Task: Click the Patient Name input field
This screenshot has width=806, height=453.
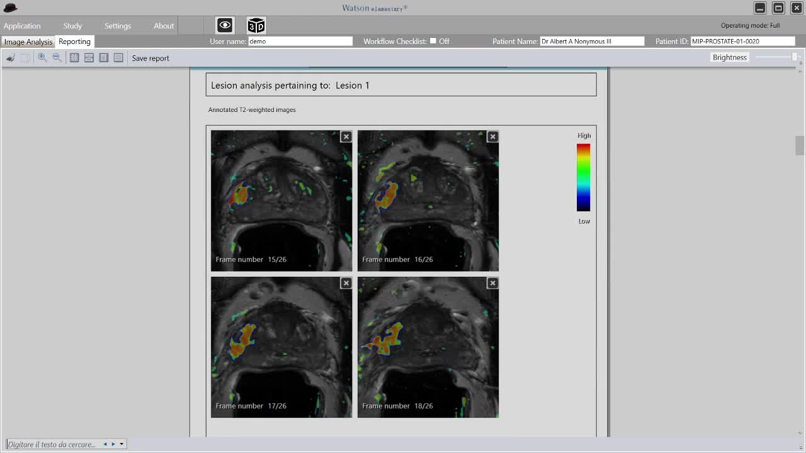Action: tap(592, 41)
